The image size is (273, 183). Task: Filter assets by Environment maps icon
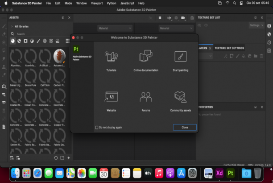(x=58, y=41)
